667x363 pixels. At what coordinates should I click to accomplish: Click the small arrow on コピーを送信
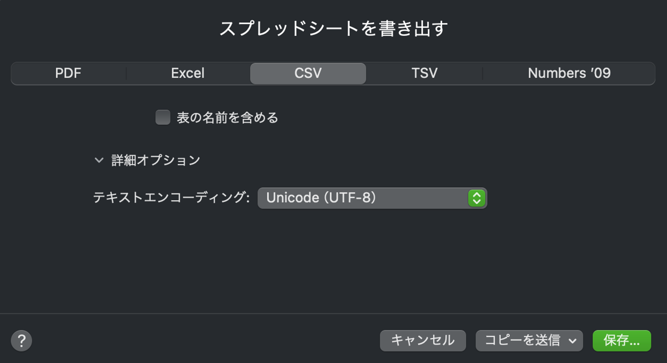[x=573, y=341]
